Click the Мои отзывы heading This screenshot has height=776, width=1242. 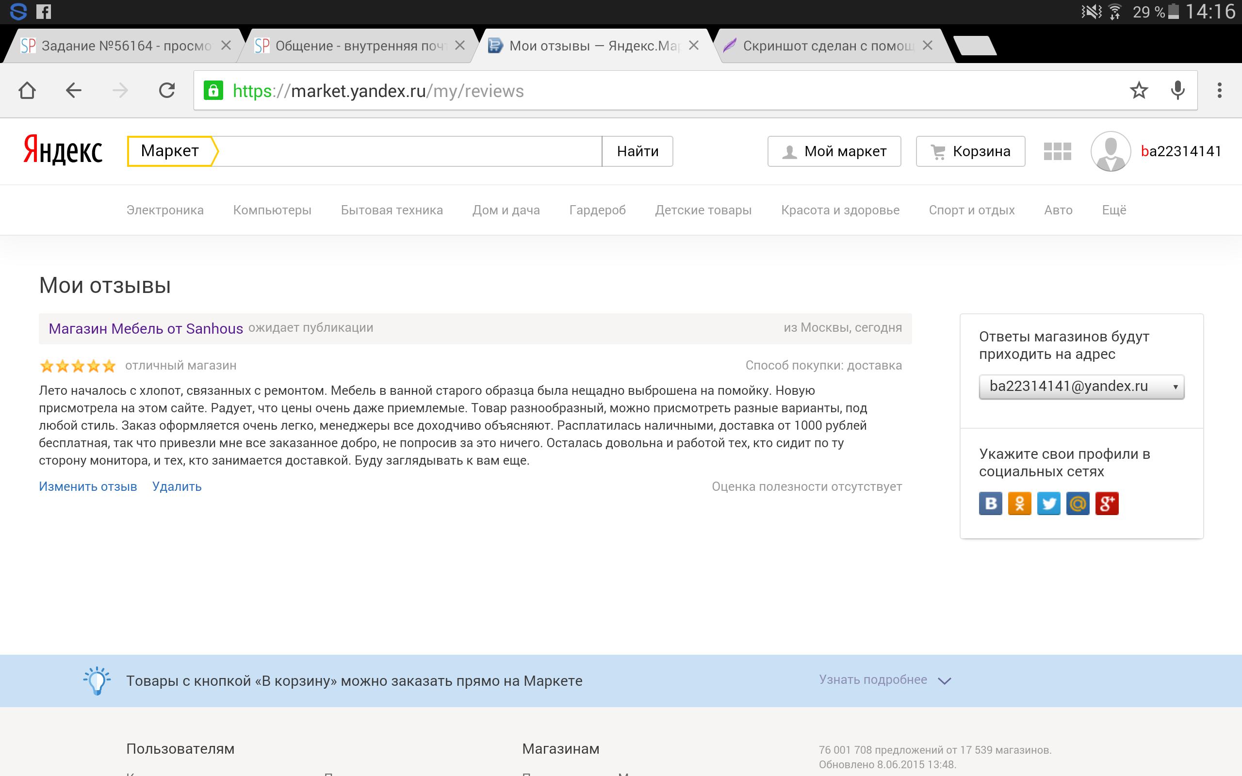(x=105, y=285)
